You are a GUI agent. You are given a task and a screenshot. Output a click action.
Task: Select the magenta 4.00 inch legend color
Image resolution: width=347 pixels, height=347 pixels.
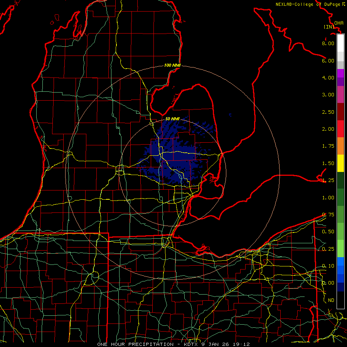pyautogui.click(x=340, y=73)
